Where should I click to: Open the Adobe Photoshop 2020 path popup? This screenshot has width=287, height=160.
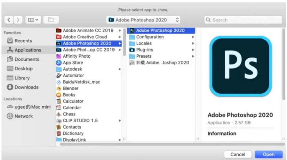[x=143, y=20]
